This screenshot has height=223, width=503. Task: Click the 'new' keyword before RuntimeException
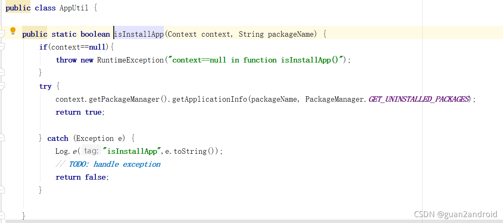click(87, 60)
